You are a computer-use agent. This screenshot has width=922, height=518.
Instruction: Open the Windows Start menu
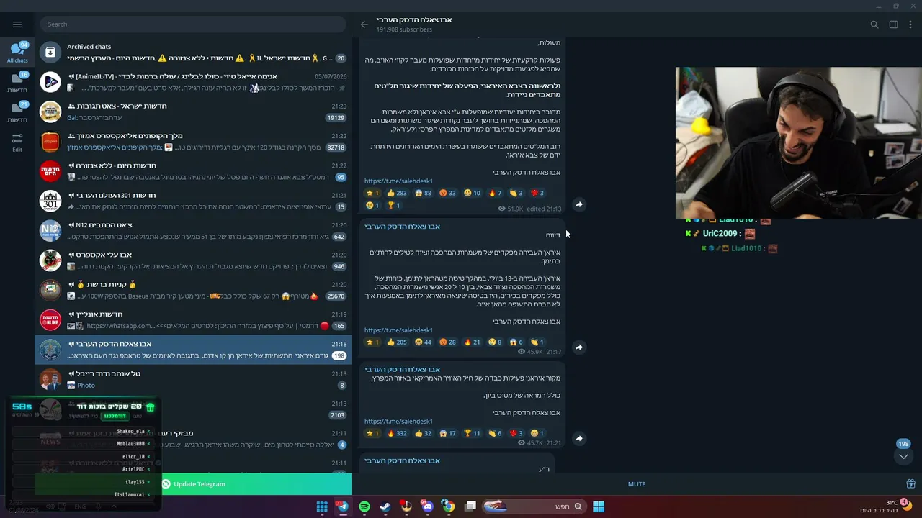coord(599,506)
